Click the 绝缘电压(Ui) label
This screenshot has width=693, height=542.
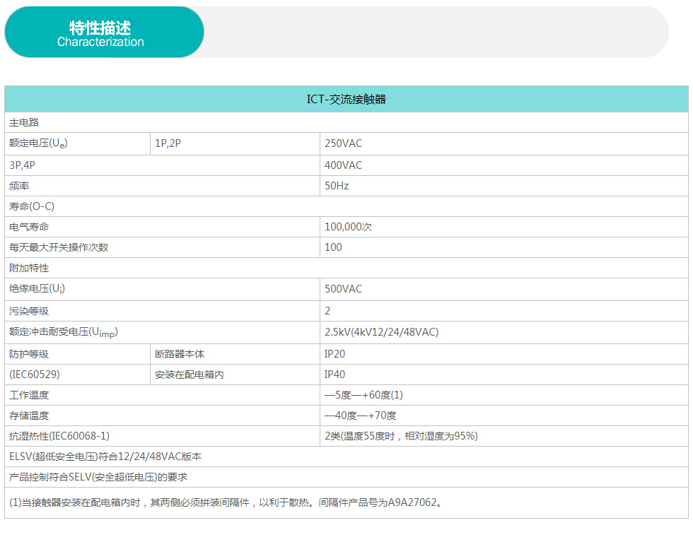coord(37,289)
